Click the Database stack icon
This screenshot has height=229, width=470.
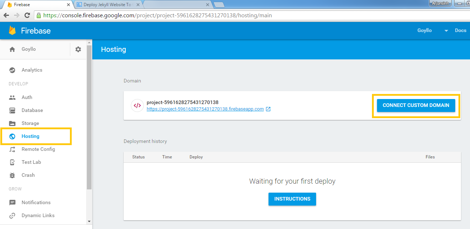coord(12,111)
